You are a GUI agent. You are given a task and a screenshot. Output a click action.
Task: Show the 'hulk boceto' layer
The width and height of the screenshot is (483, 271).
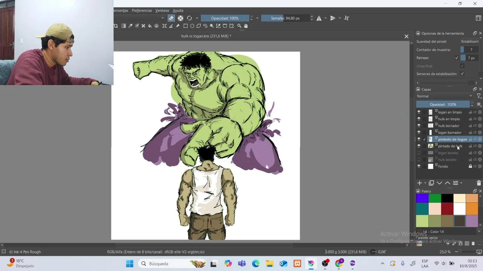point(419,160)
